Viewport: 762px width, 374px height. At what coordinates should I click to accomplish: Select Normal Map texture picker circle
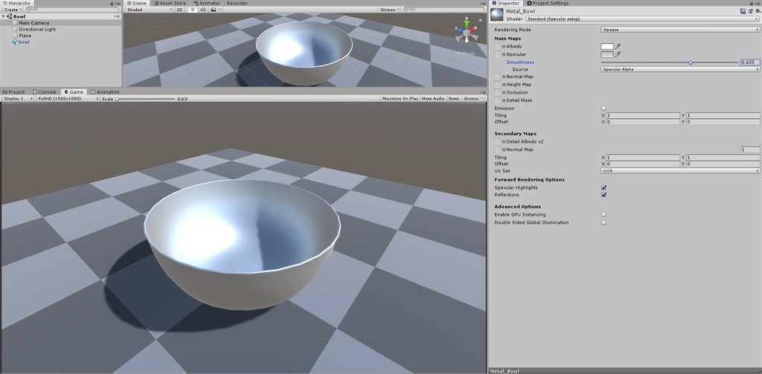tap(504, 77)
